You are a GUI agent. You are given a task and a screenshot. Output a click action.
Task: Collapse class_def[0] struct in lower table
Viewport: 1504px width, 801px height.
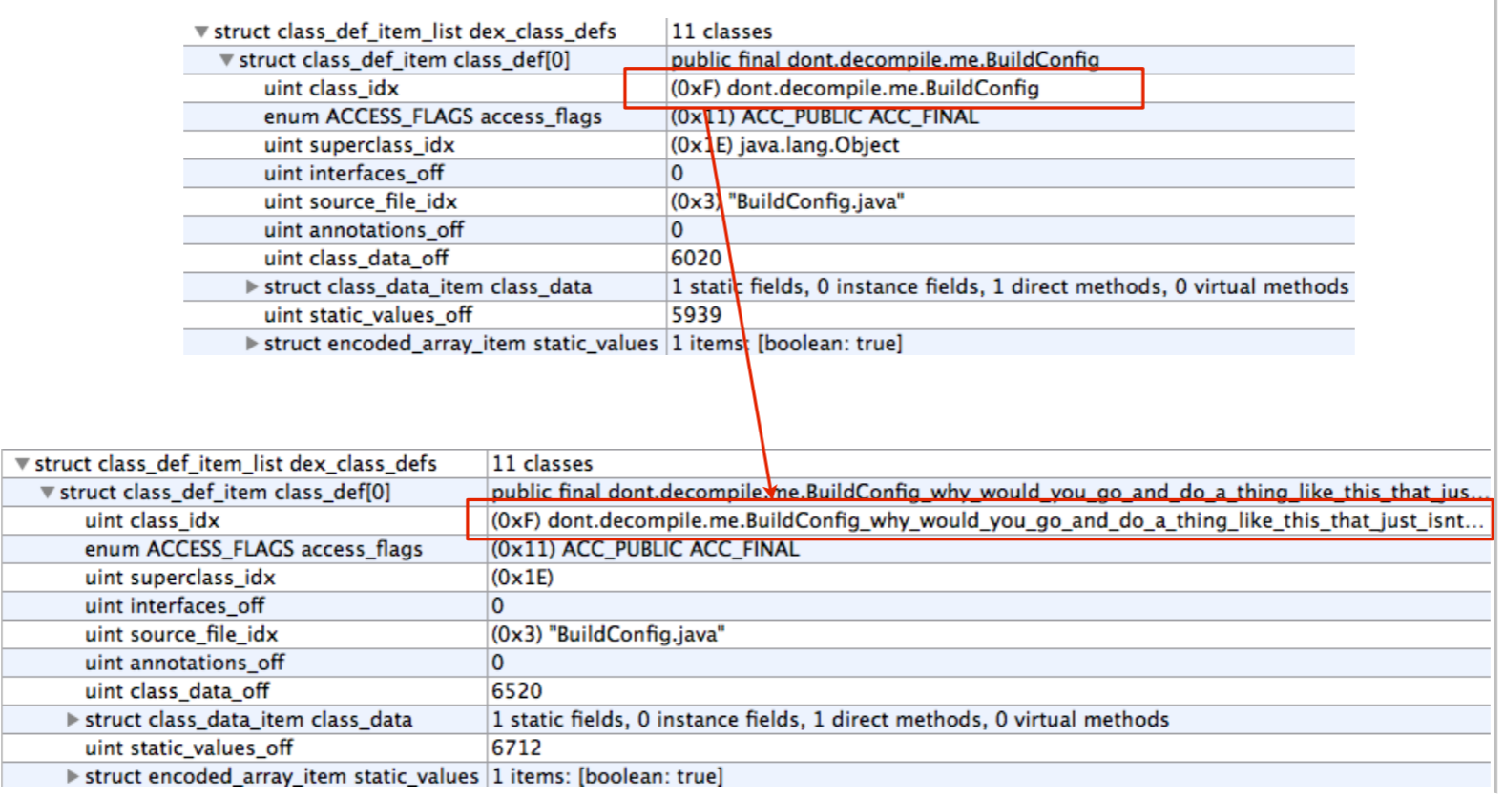47,493
